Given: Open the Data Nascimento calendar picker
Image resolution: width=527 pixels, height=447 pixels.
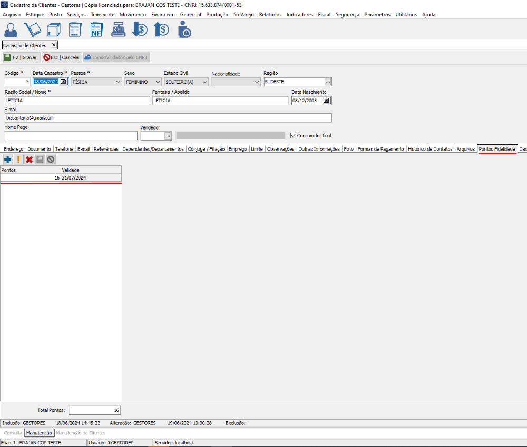Looking at the screenshot, I should click(x=326, y=101).
